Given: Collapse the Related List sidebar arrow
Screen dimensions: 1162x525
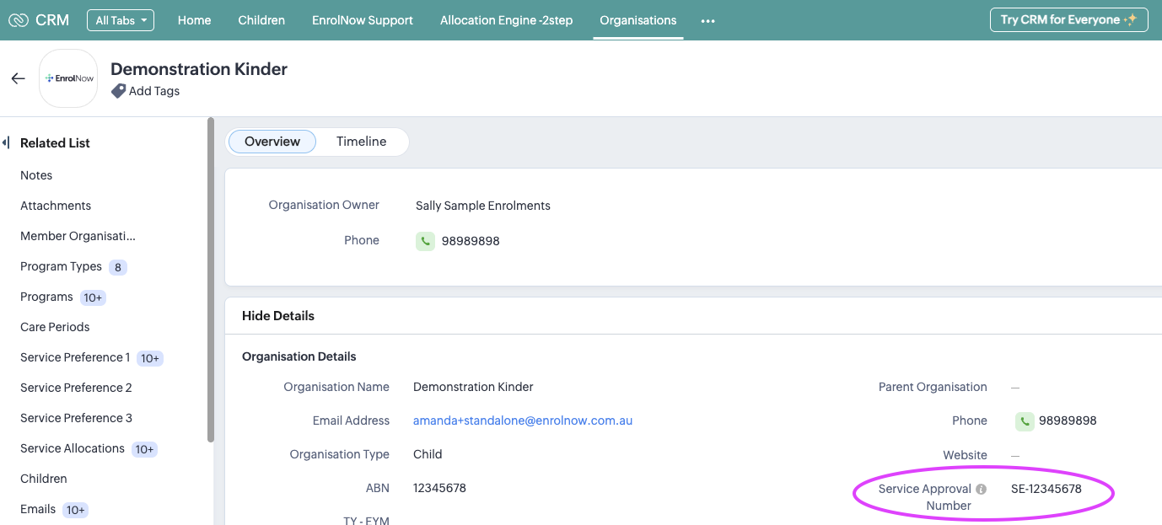Looking at the screenshot, I should click(x=6, y=142).
